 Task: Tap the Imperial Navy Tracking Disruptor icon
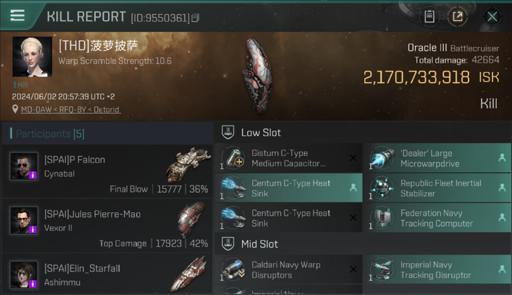coord(382,270)
